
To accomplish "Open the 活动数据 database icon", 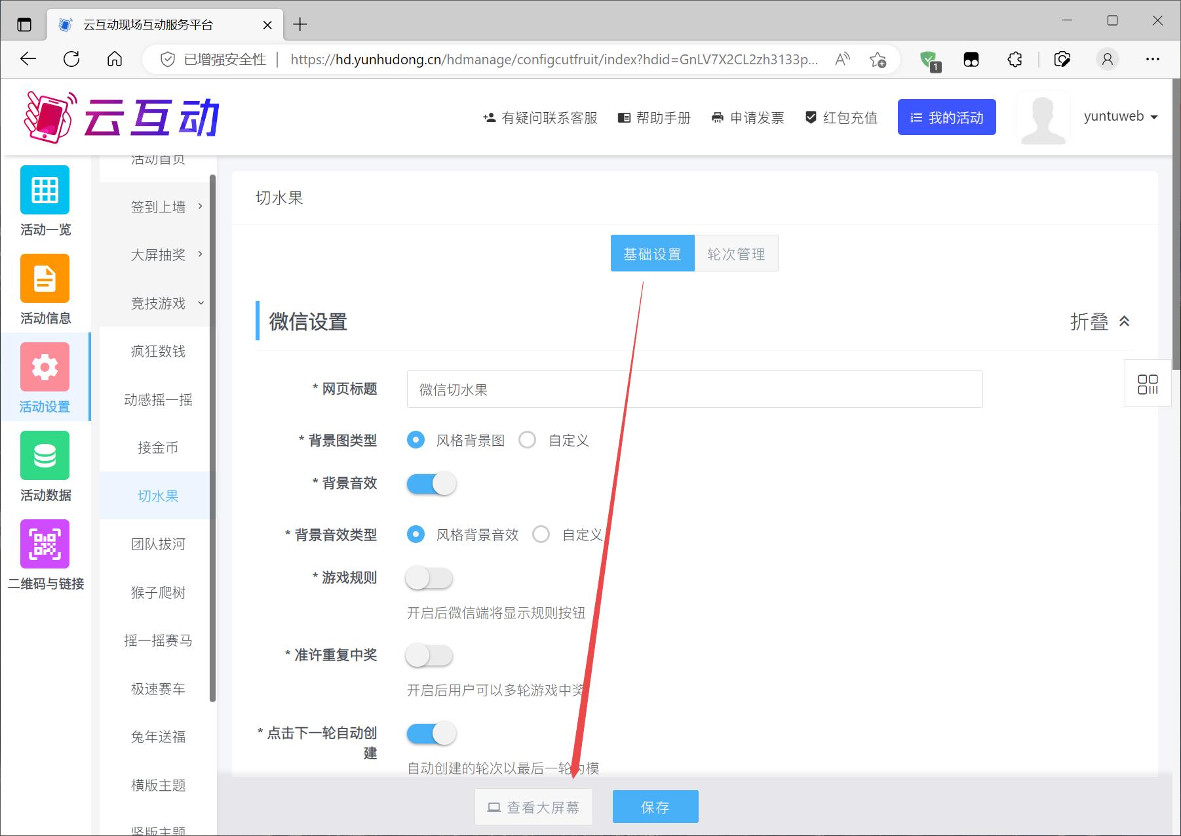I will [x=45, y=455].
